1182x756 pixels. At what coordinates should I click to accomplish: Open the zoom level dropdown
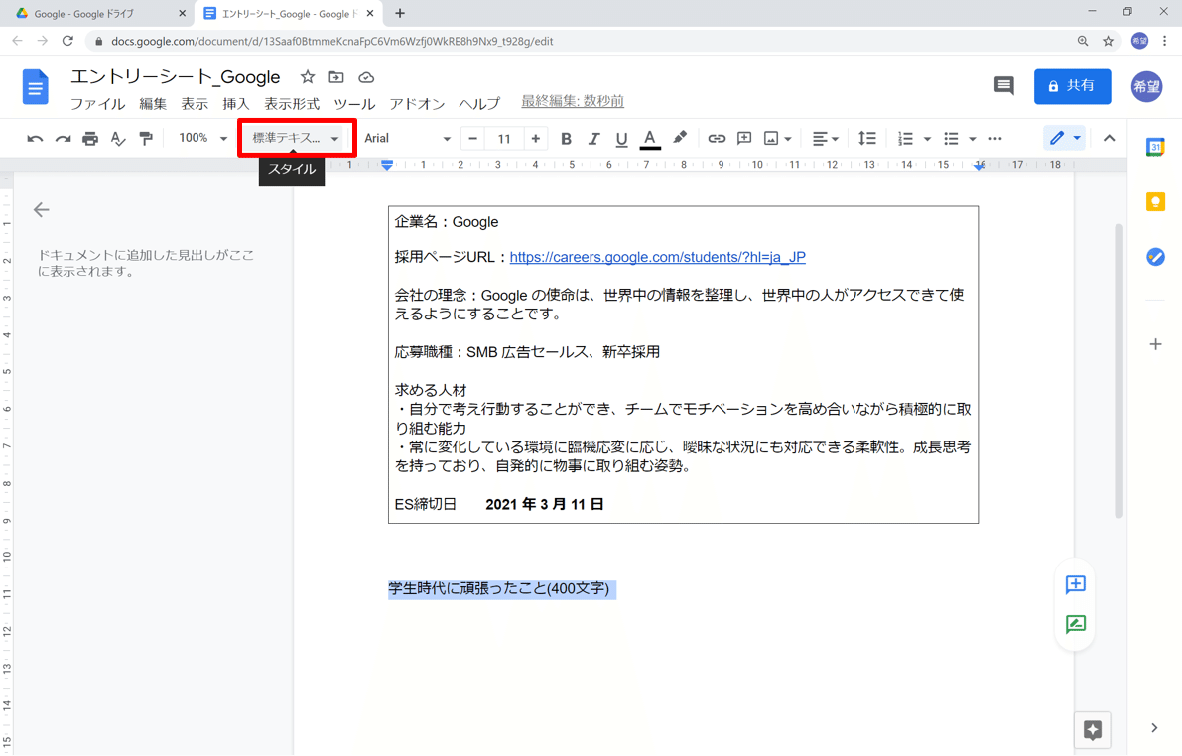click(x=201, y=138)
